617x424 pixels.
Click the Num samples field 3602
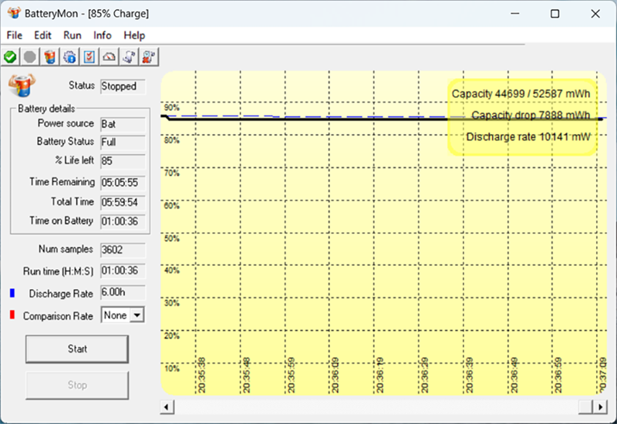pyautogui.click(x=123, y=250)
